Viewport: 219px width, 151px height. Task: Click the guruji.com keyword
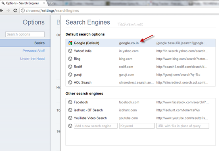pos(127,75)
